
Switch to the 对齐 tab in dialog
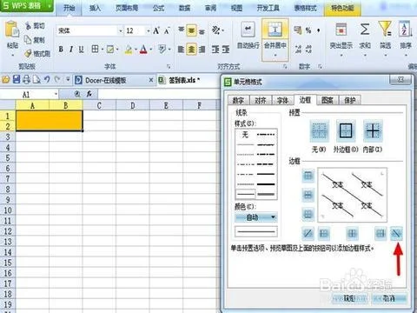click(261, 100)
